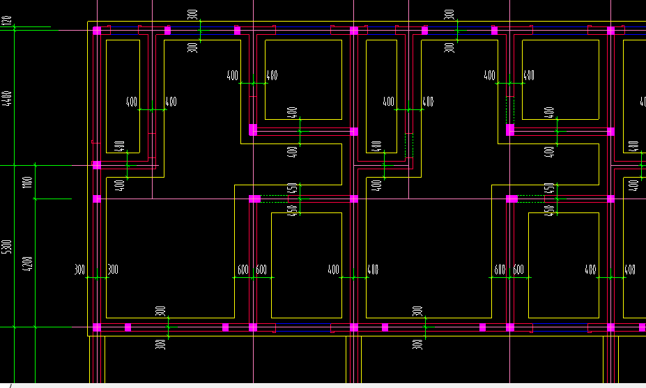Select the 5300 vertical dimension text
The width and height of the screenshot is (646, 388).
pyautogui.click(x=6, y=247)
